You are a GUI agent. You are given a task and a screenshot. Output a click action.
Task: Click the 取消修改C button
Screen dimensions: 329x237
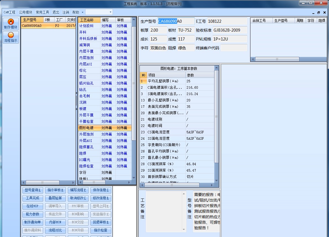(78, 198)
